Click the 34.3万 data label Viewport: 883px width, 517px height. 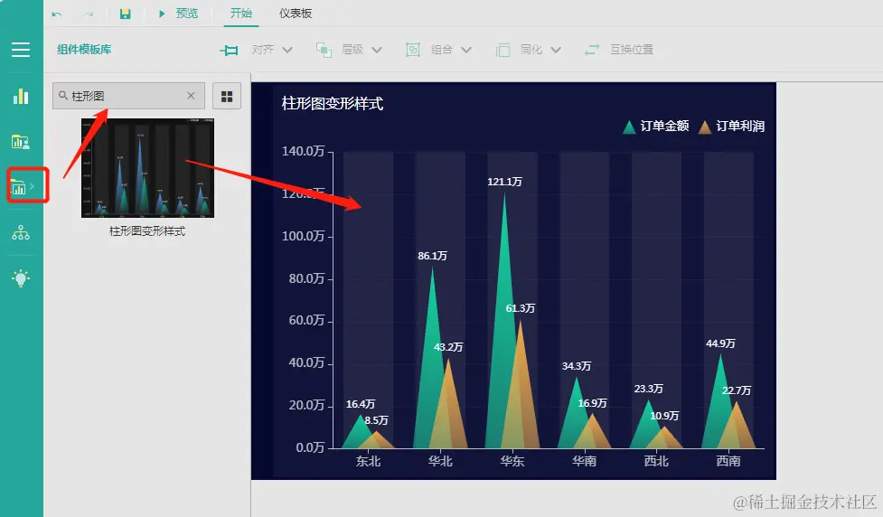pos(577,367)
